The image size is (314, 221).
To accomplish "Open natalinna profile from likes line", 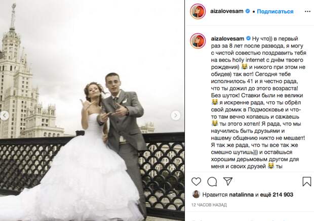I will coord(241,195).
